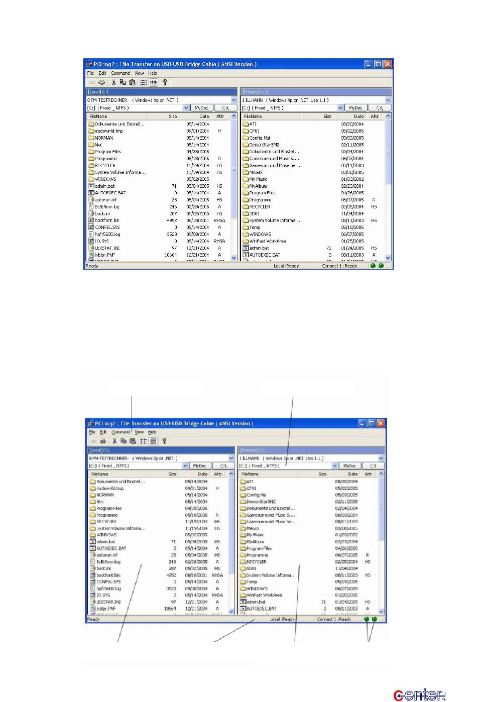Viewport: 477px width, 702px height.
Task: Click remote pane C:\ button in lower window
Action: point(373,466)
